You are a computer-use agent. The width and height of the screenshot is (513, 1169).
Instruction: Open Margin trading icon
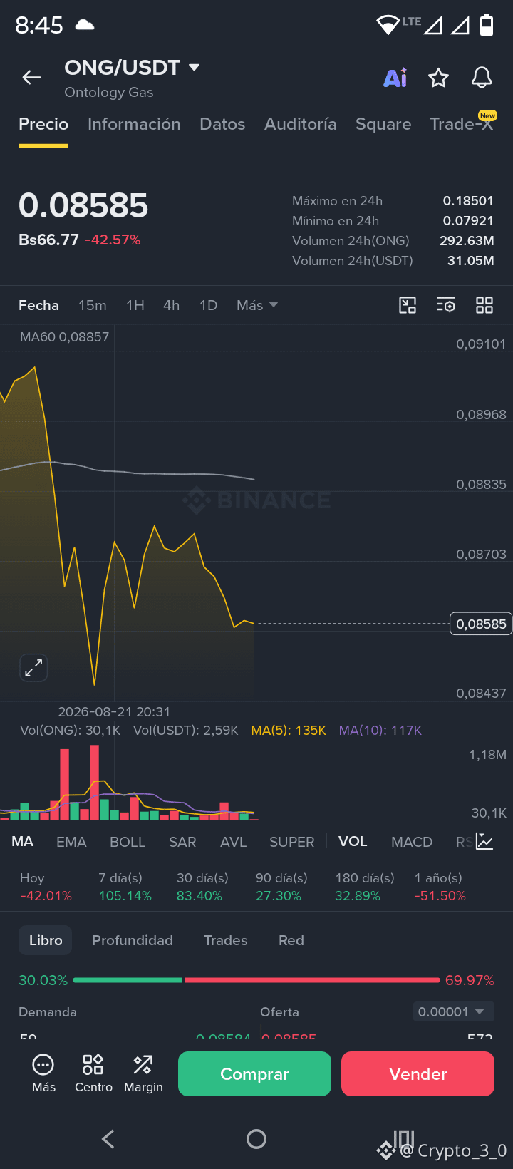(x=143, y=1073)
